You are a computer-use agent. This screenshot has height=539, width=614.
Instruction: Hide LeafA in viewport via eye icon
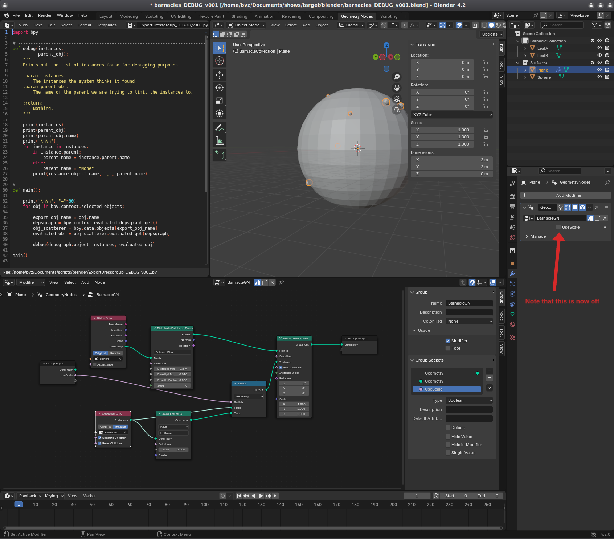[x=599, y=48]
